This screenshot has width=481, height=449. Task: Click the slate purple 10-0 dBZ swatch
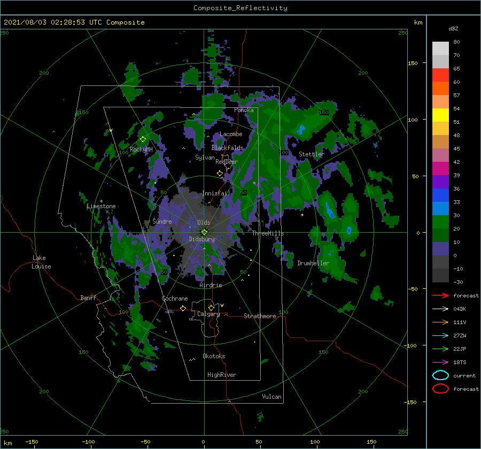440,249
